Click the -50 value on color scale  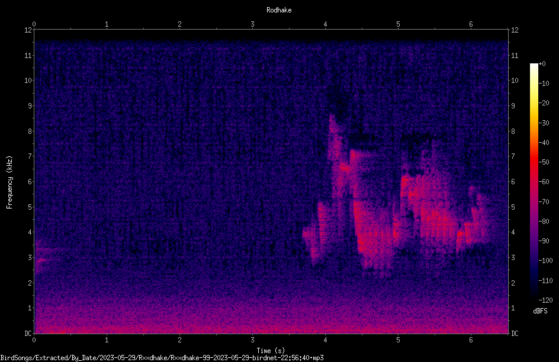(x=544, y=162)
